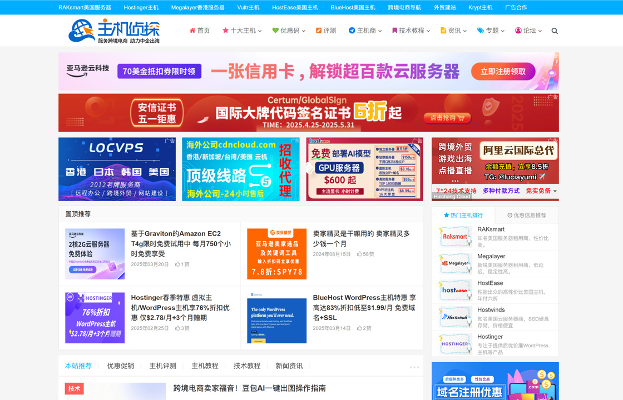Select the 主机教程 tab
Image resolution: width=623 pixels, height=400 pixels.
click(x=205, y=366)
